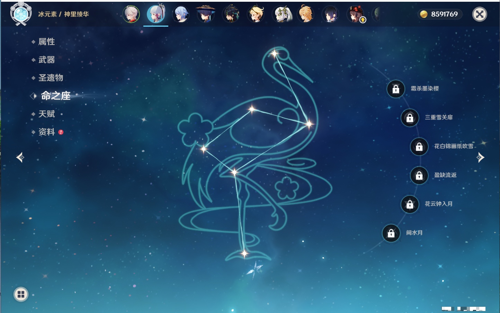This screenshot has height=313, width=500.
Task: Select the Hu Tao avatar with upgrade arrow
Action: pyautogui.click(x=356, y=14)
